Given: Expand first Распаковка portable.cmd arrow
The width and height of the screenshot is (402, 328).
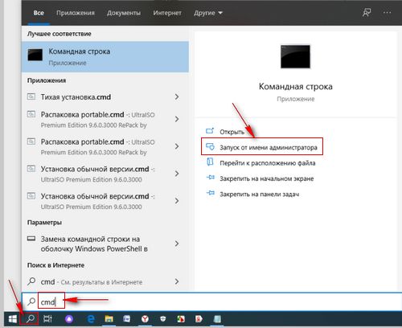Looking at the screenshot, I should 177,119.
